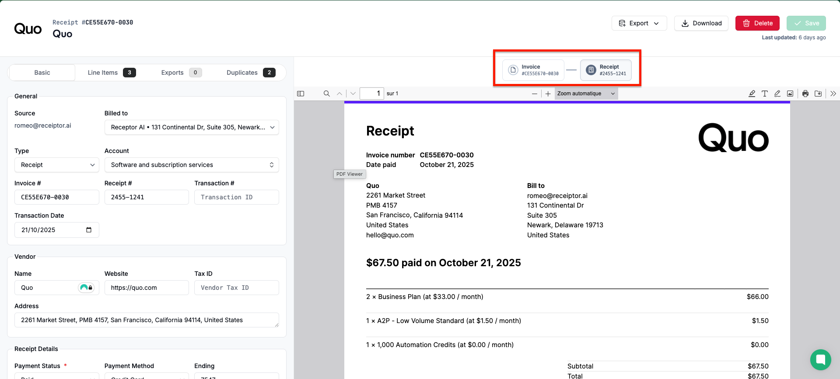Viewport: 840px width, 379px height.
Task: Open the Account selector combo box
Action: 192,165
